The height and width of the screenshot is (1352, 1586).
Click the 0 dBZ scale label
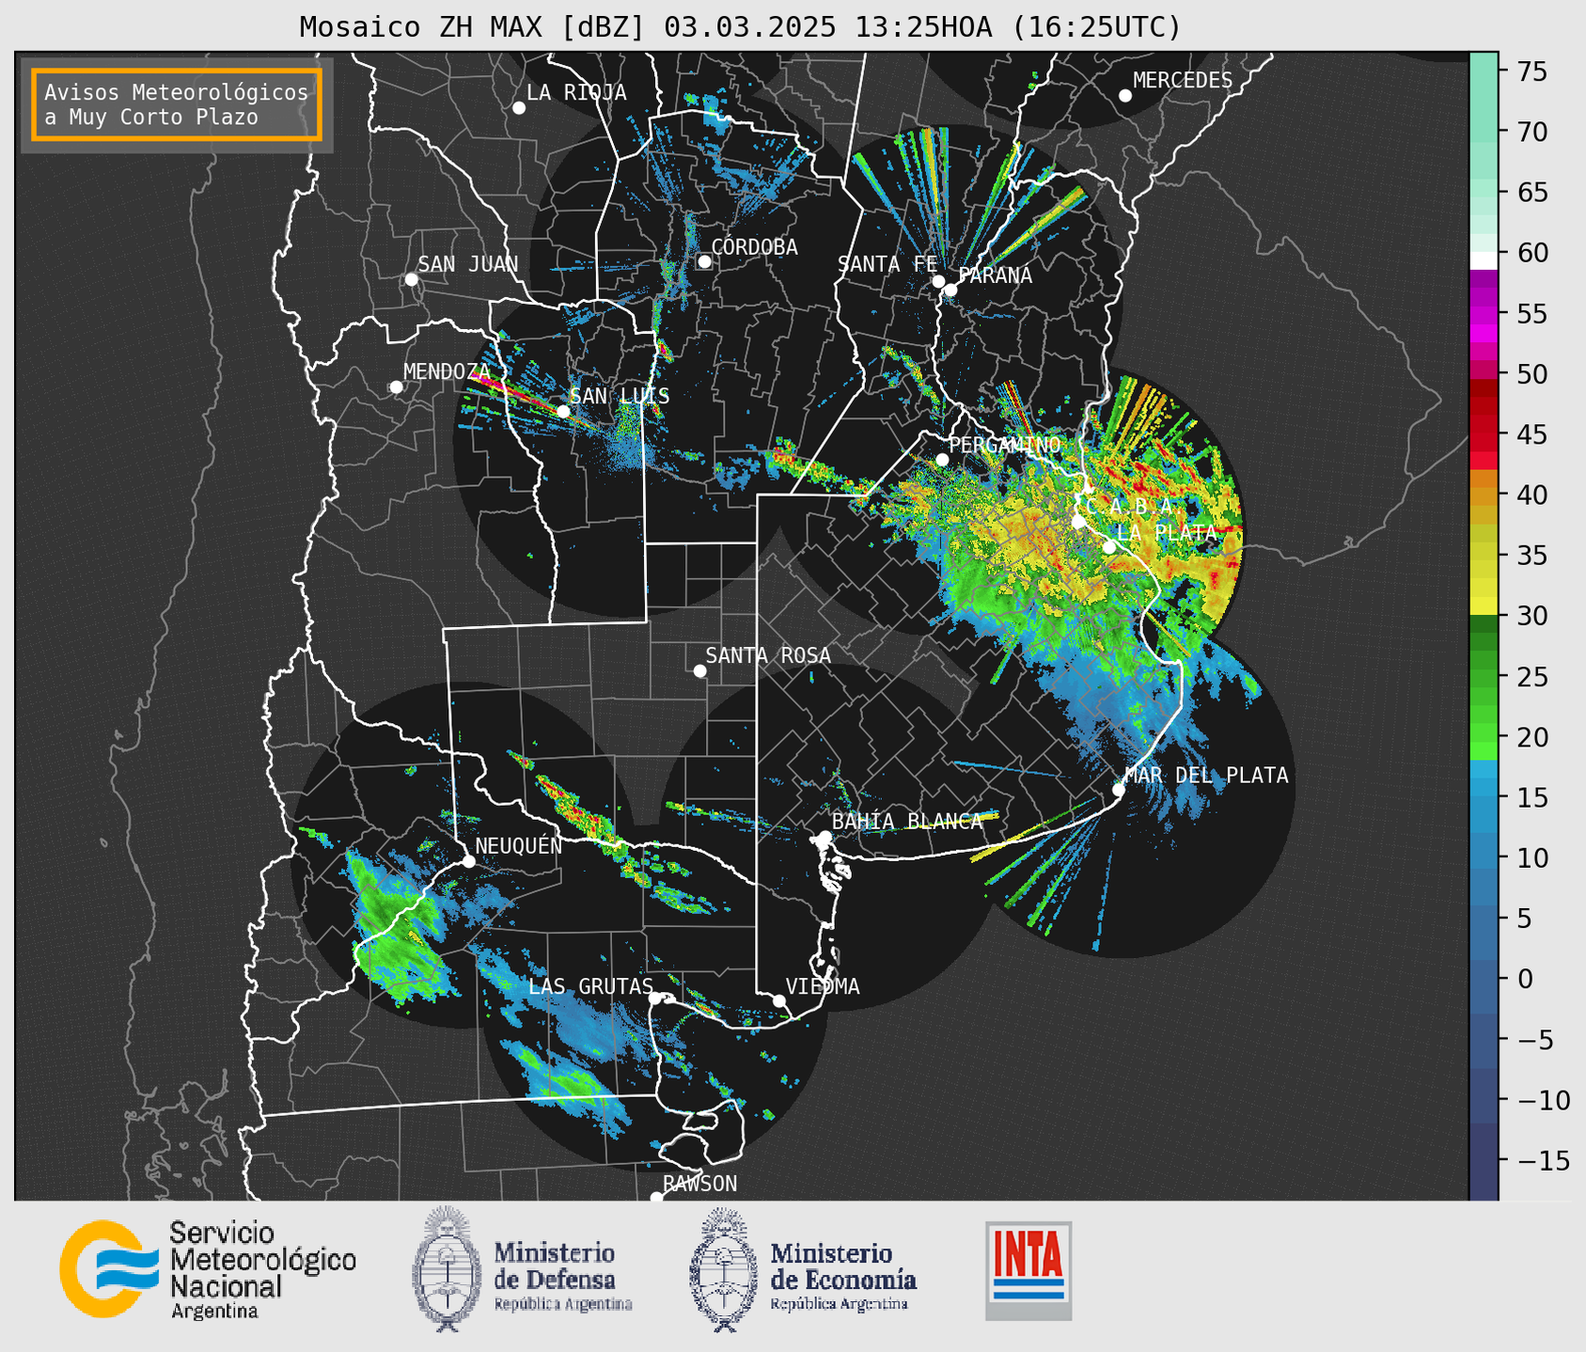point(1525,980)
